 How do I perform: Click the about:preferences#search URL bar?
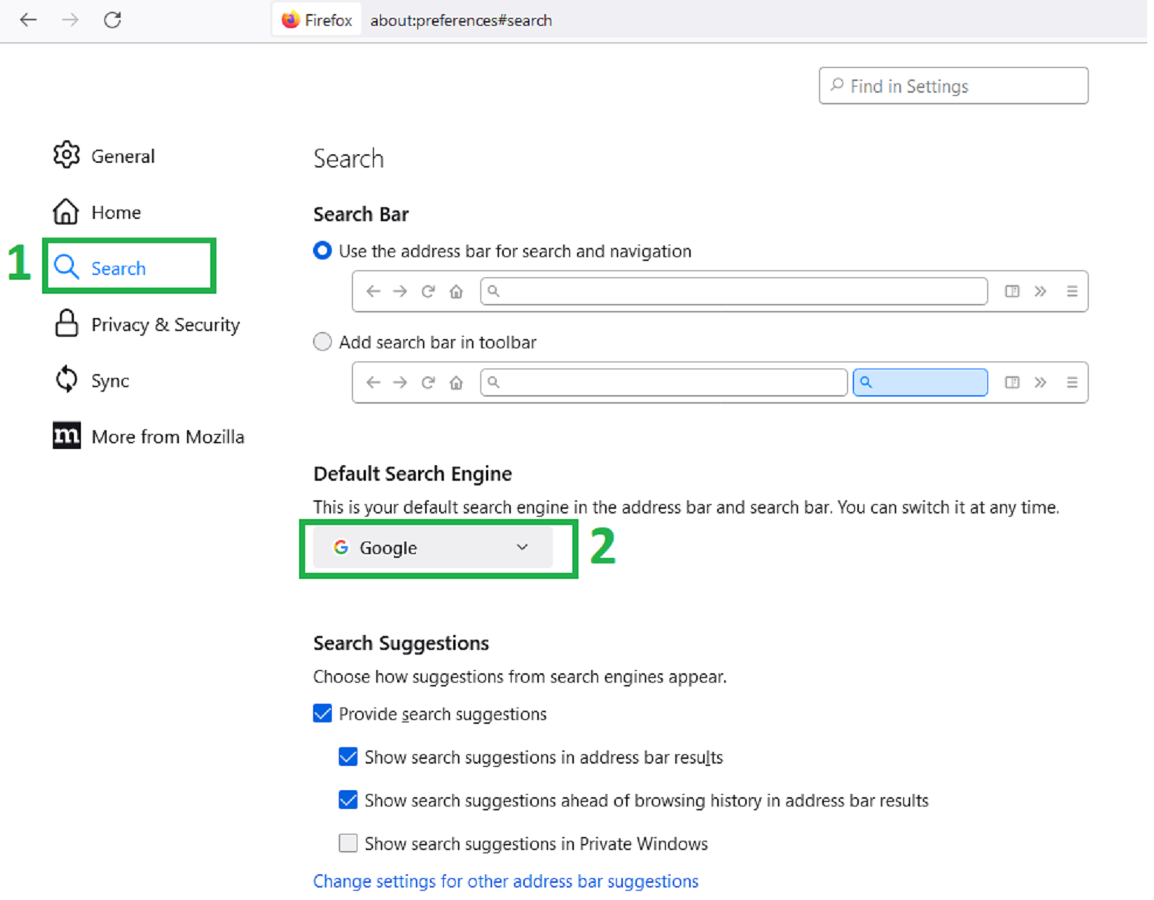click(461, 20)
